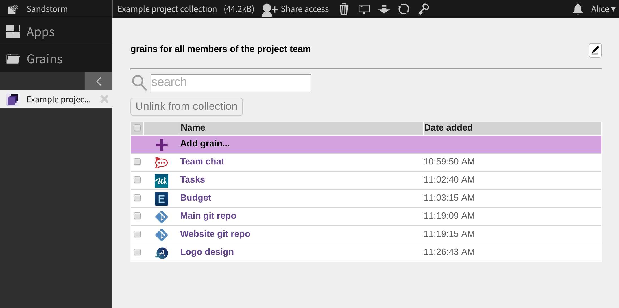Check the Team chat row checkbox
619x308 pixels.
(138, 162)
